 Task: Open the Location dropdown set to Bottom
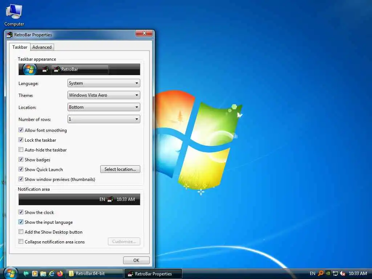click(104, 107)
